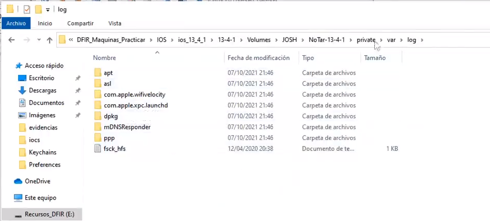Expand the chevron after the IOS breadcrumb

coord(172,40)
